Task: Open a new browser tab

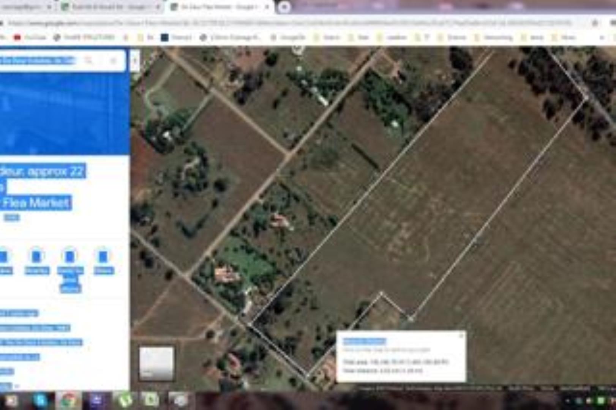Action: [x=284, y=7]
